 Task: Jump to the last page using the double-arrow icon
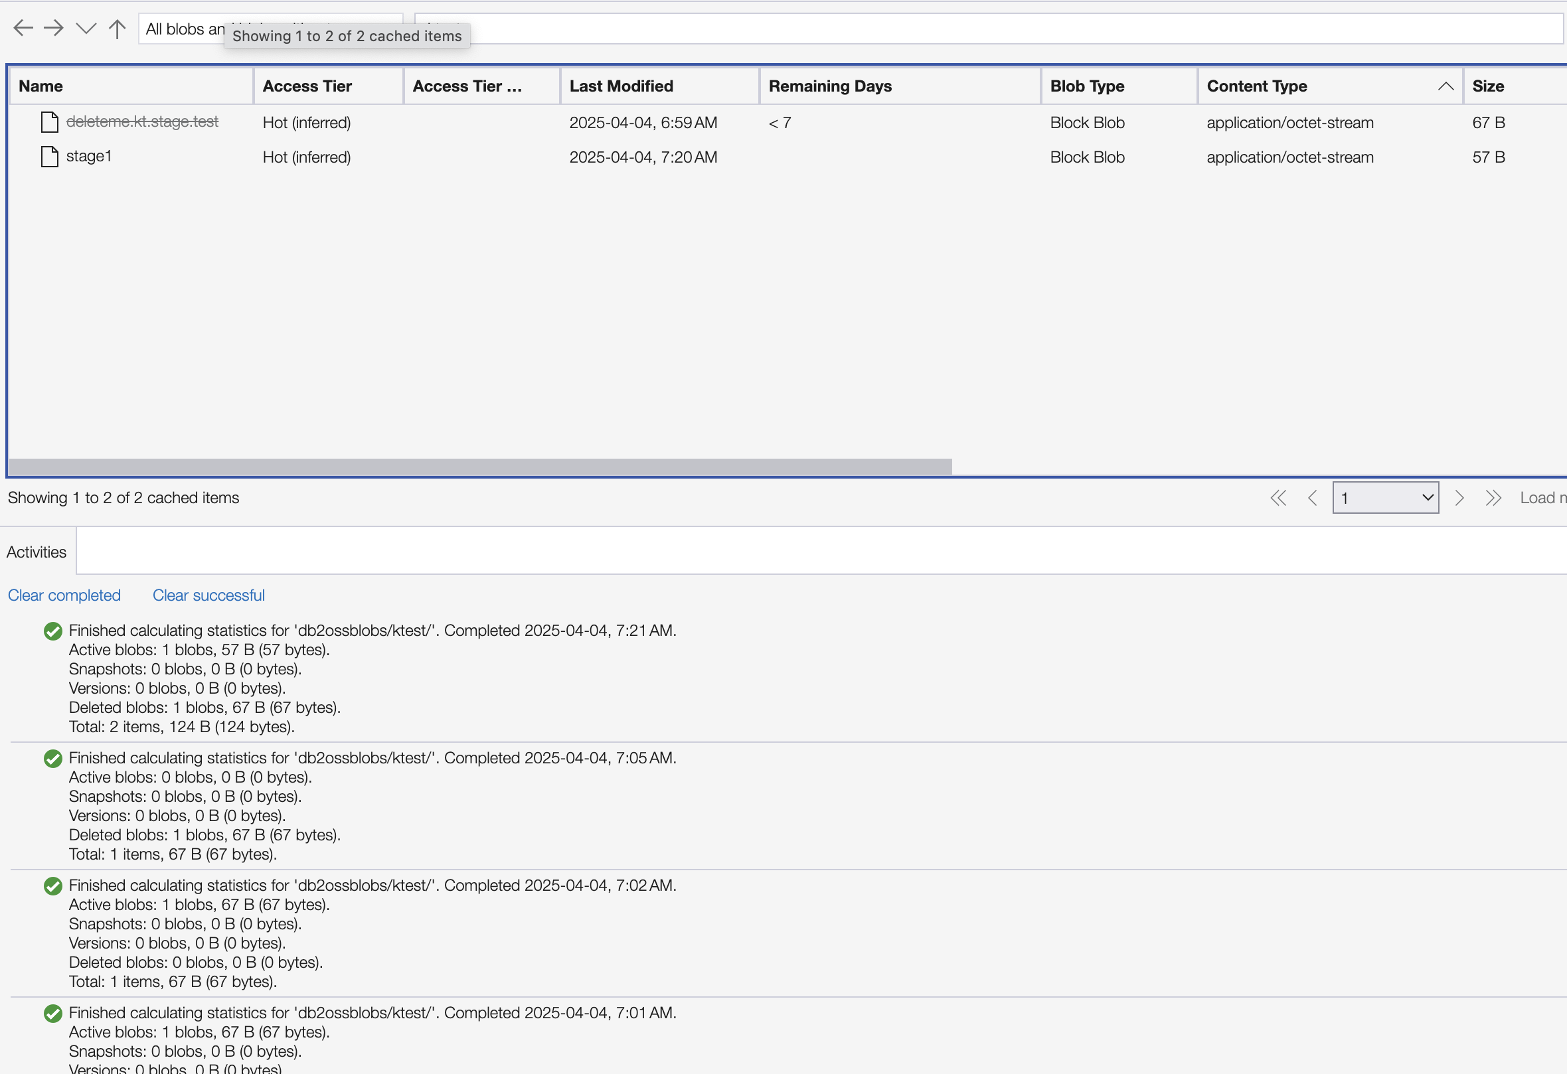point(1493,498)
